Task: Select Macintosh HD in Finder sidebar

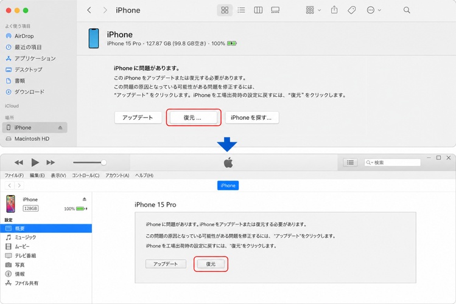Action: 27,139
